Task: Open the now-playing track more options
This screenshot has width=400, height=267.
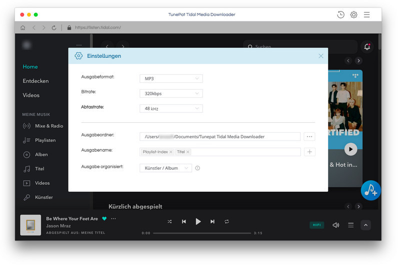Action: tap(113, 219)
